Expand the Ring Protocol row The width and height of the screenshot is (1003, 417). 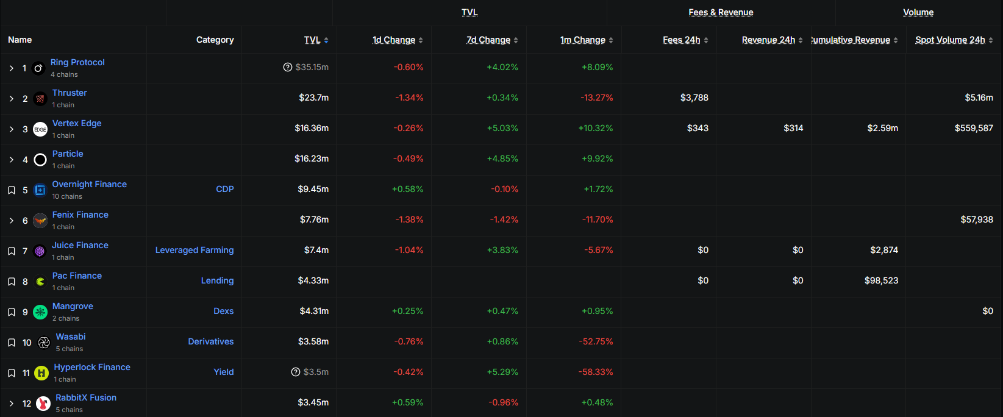(x=12, y=68)
